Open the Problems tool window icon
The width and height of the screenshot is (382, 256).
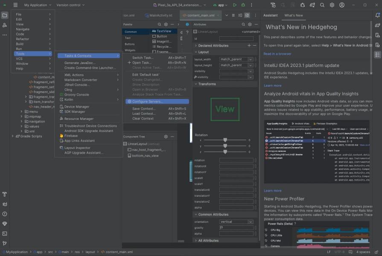pos(5,214)
